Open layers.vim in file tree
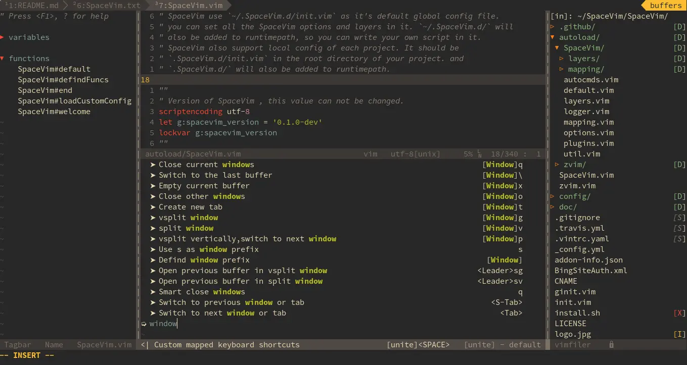687x365 pixels. (x=586, y=101)
